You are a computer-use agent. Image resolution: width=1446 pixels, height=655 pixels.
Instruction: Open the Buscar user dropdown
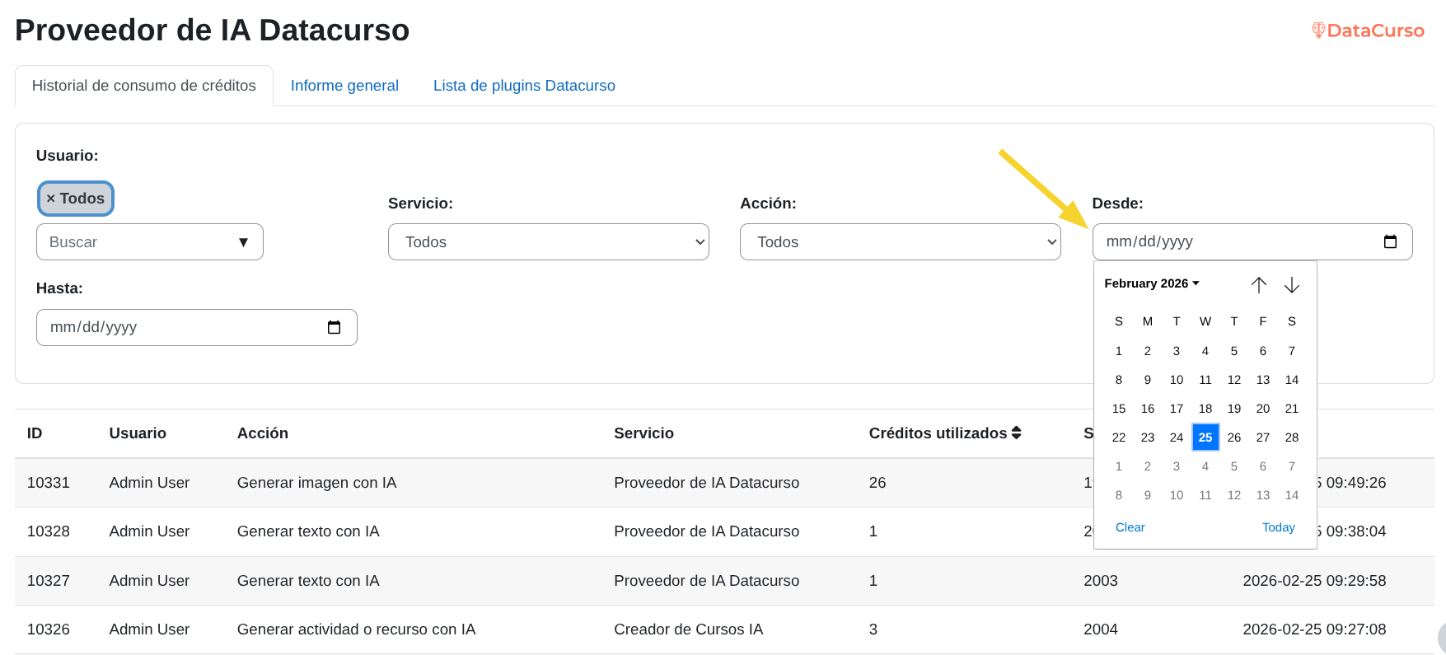(x=149, y=242)
